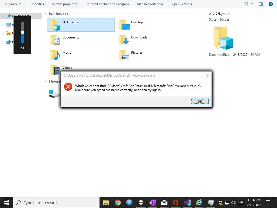
Task: Select the Desktop folder
Action: click(131, 25)
